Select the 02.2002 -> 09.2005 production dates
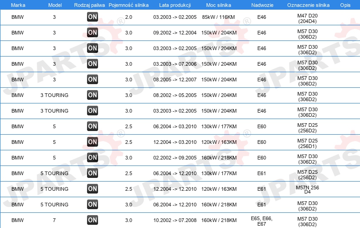The height and width of the screenshot is (228, 360). (x=175, y=158)
